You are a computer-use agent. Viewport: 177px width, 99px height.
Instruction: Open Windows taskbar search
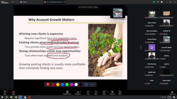coord(7,97)
